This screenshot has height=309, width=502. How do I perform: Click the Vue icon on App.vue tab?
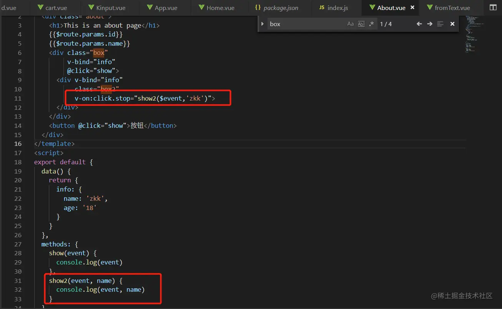tap(150, 8)
